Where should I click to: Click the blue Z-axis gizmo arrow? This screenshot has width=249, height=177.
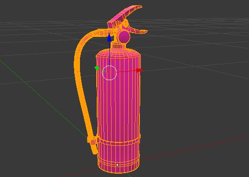click(x=109, y=38)
